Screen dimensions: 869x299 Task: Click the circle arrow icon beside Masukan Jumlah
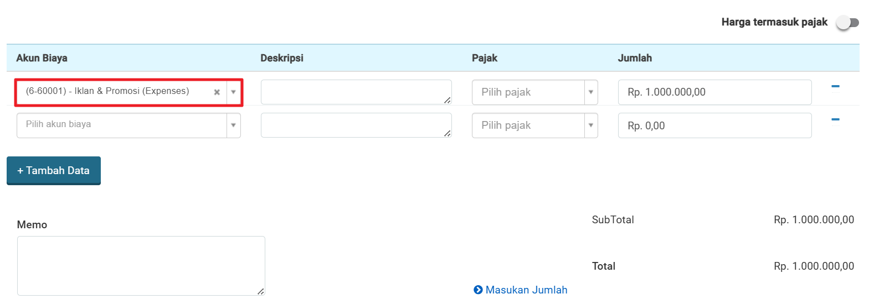[478, 290]
